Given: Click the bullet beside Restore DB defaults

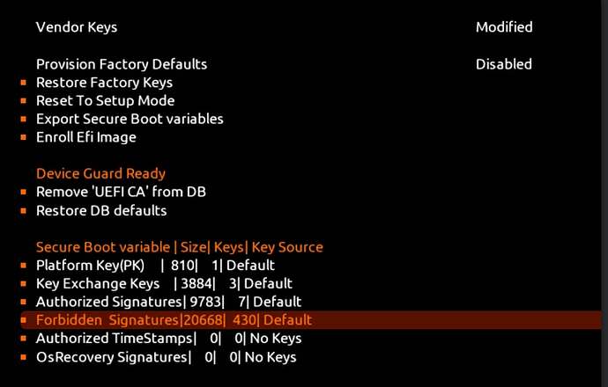Looking at the screenshot, I should click(23, 210).
